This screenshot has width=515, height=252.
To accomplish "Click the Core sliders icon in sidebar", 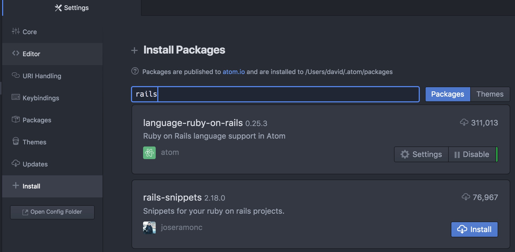I will [16, 31].
